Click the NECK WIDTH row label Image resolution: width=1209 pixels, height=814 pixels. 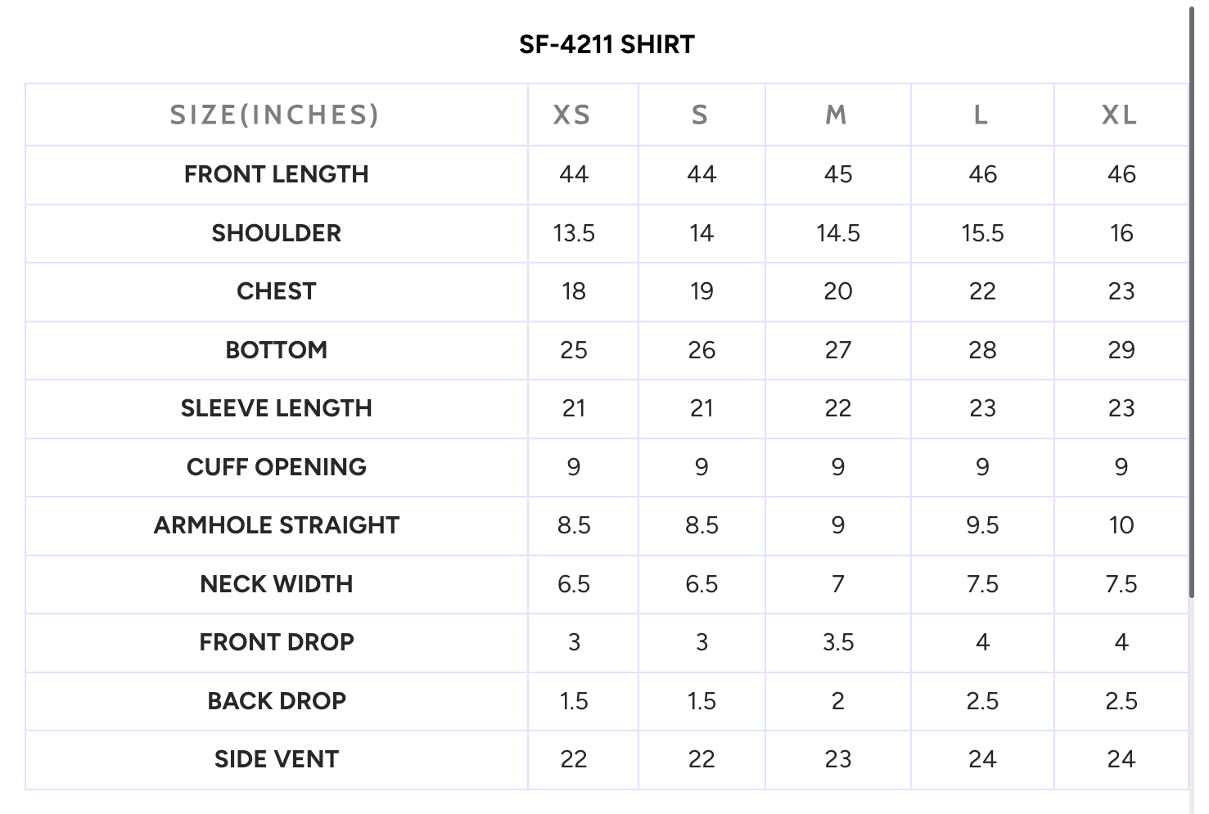(x=276, y=584)
